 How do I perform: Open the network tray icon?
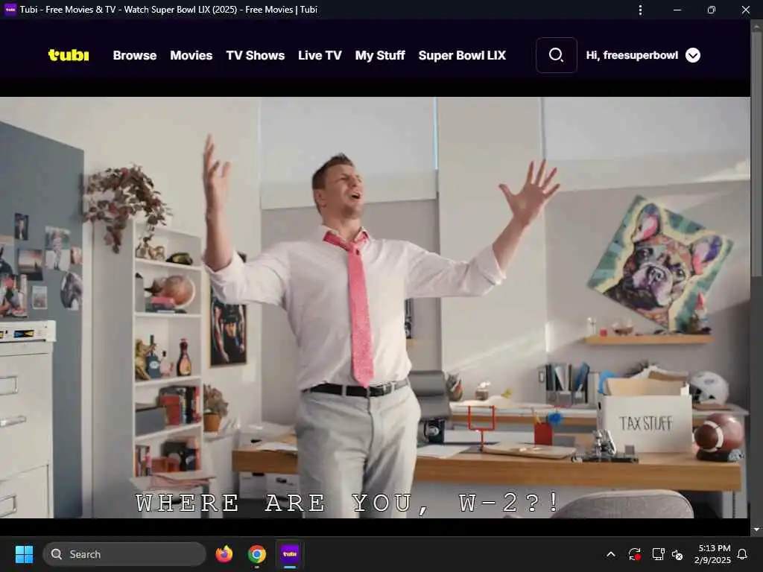658,554
